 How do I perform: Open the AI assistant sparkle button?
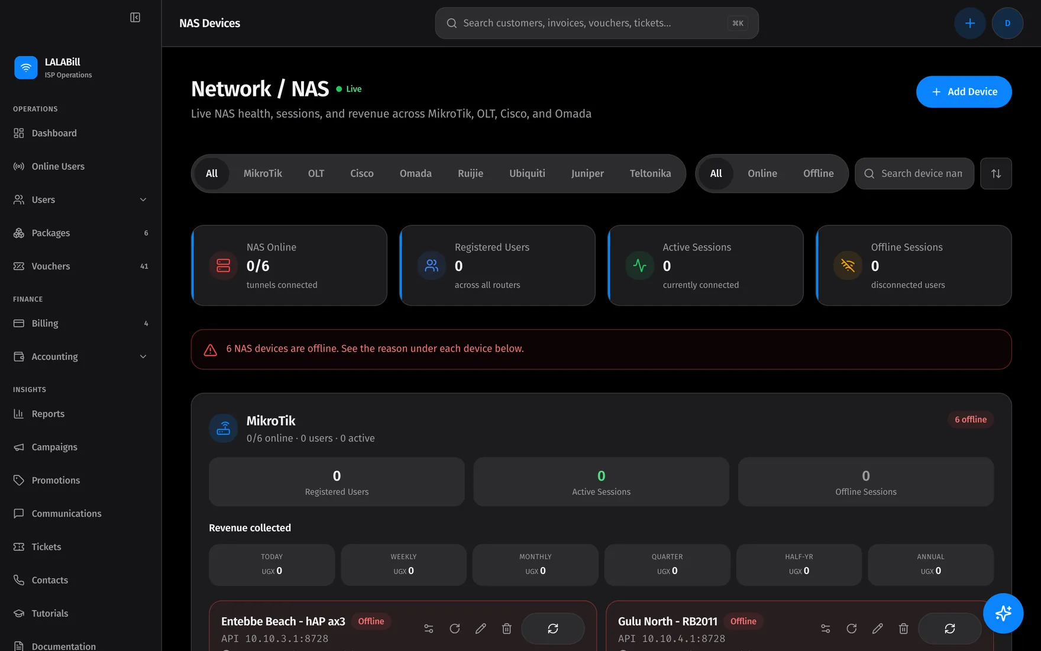point(1003,613)
